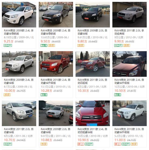
Task: Open the RAV4荣放 2009款 2.4L 手动豪华导航版 title link
Action: [19, 32]
